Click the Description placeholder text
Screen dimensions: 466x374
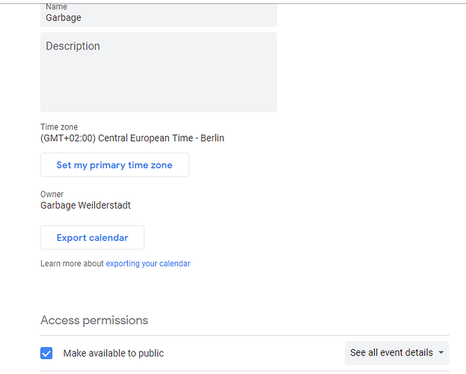[x=73, y=46]
